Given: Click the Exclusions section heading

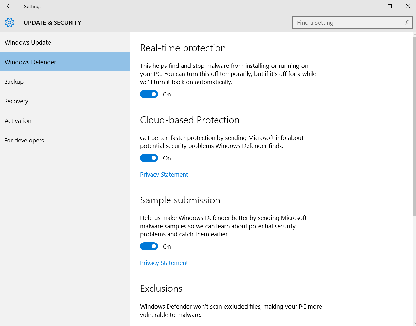Looking at the screenshot, I should click(x=161, y=288).
